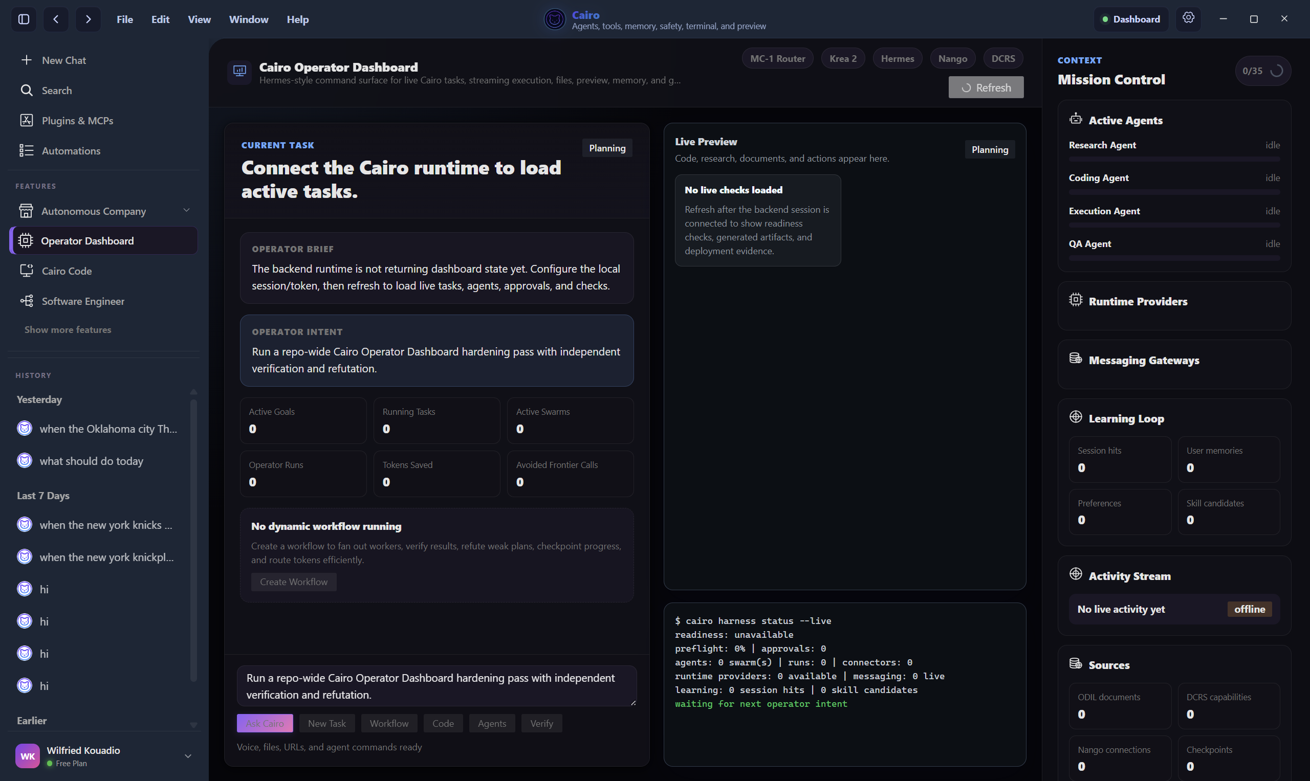Click the Learning Loop icon
This screenshot has width=1310, height=781.
coord(1076,417)
